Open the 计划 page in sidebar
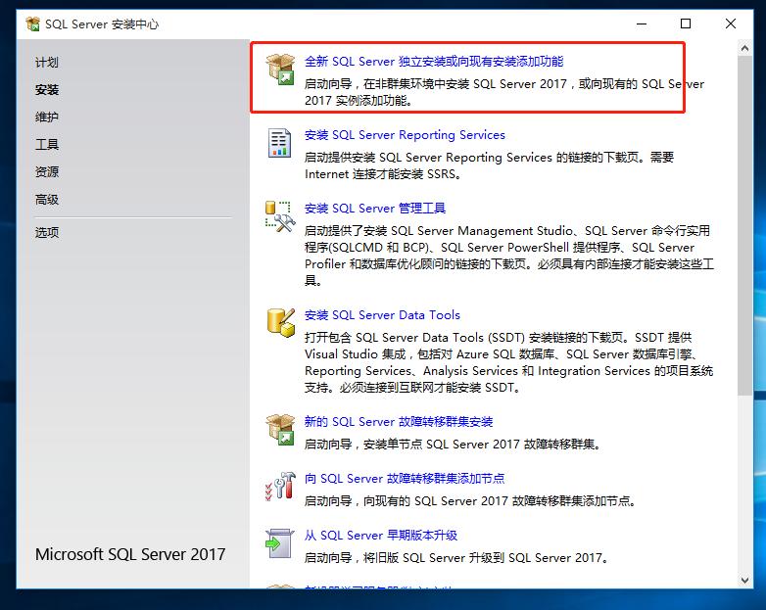 (46, 63)
